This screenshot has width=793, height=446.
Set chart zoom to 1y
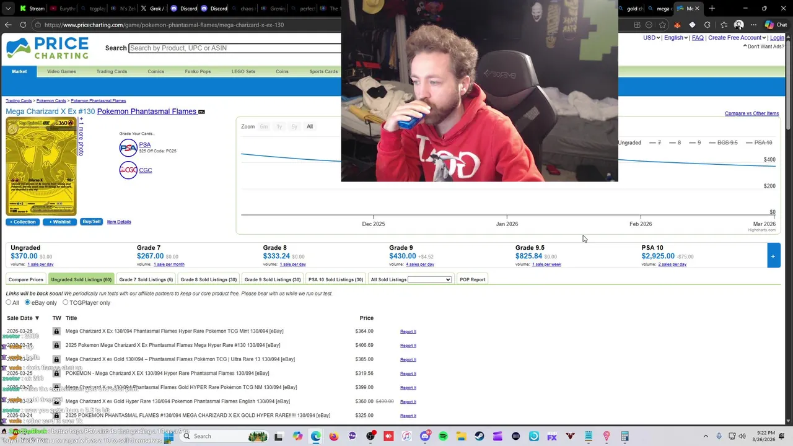(x=279, y=126)
